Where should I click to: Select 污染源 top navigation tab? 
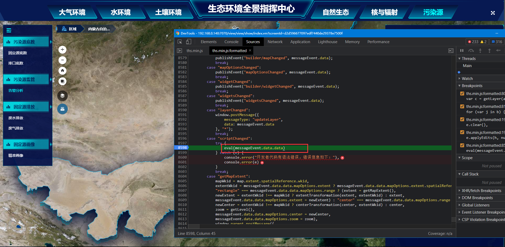pyautogui.click(x=433, y=12)
